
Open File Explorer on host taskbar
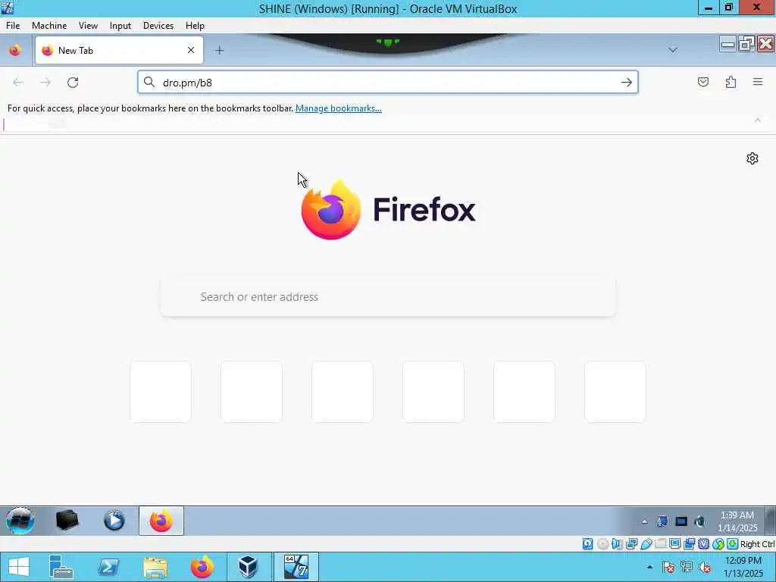point(155,567)
